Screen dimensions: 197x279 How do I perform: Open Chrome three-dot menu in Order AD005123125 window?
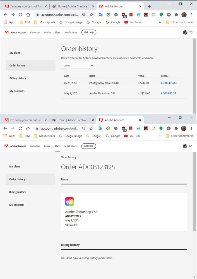[191, 128]
